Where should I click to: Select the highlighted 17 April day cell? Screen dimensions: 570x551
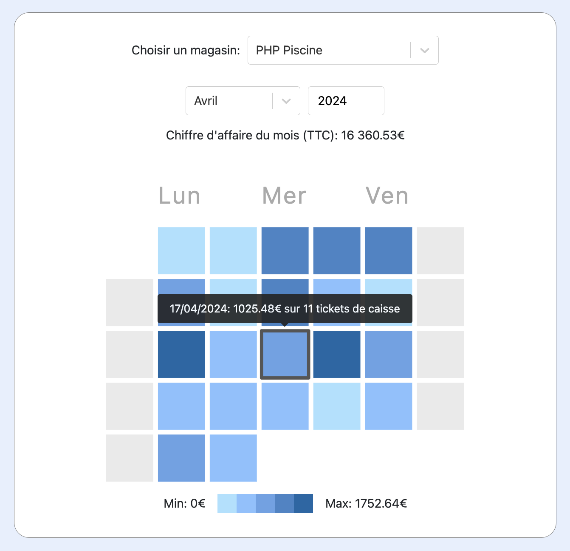[x=285, y=354]
